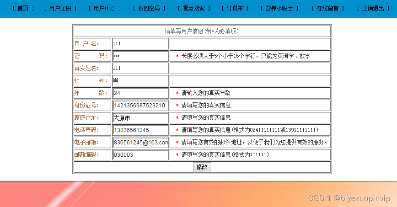Screen dimensions: 397x207
Task: Submit the form with the 修改 button
Action: pyautogui.click(x=202, y=167)
